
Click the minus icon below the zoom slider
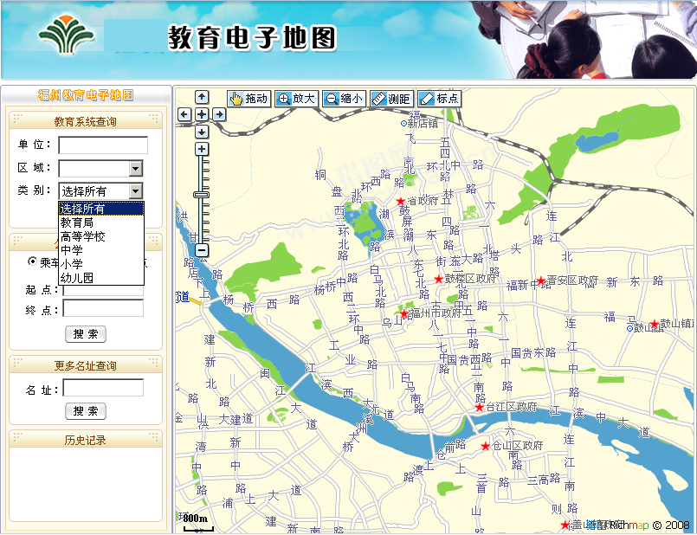(202, 249)
